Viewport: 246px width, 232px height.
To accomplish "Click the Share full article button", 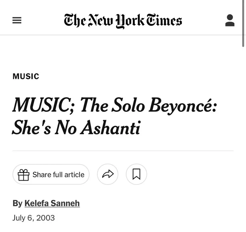I will [x=51, y=174].
